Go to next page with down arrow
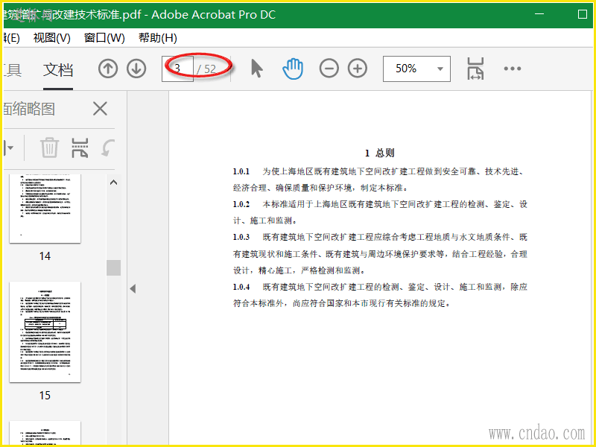Screen dimensions: 596x447 (136, 69)
